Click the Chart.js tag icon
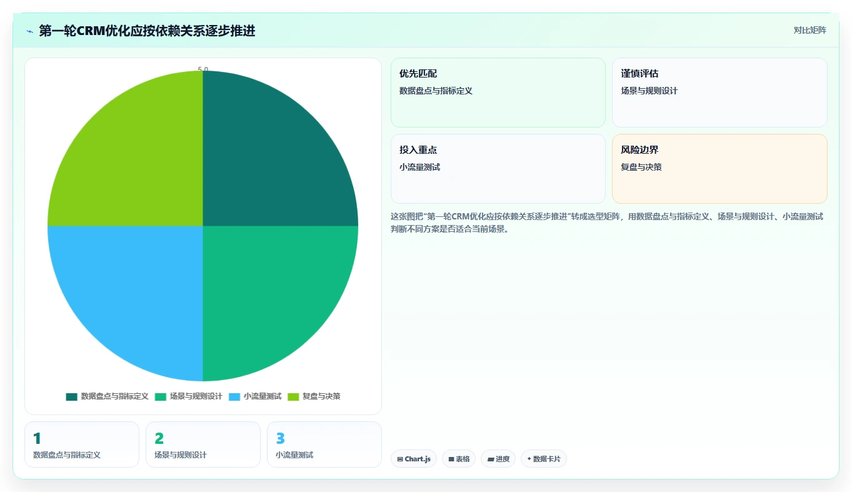Image resolution: width=852 pixels, height=492 pixels. tap(400, 459)
